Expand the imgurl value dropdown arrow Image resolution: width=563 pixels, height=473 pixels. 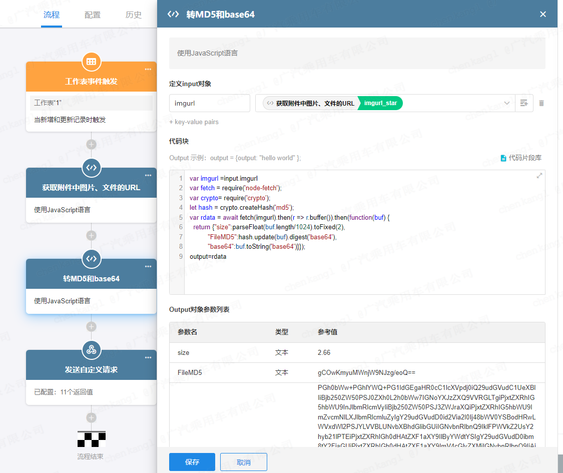pyautogui.click(x=507, y=103)
